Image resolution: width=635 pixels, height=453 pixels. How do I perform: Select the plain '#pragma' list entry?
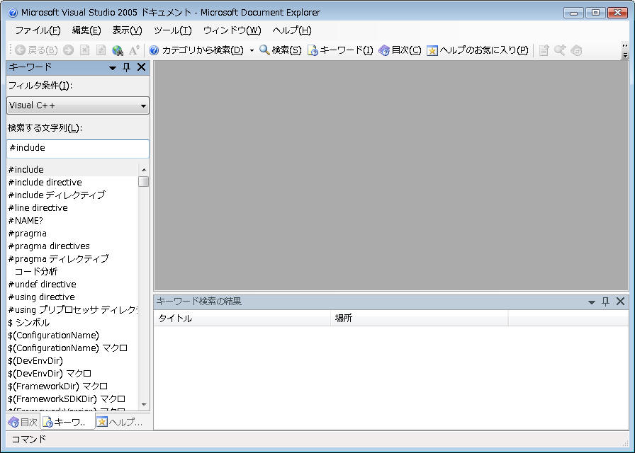tap(73, 234)
